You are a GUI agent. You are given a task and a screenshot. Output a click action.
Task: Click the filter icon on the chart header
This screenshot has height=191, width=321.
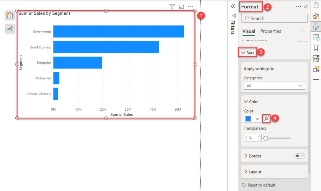coord(172,6)
